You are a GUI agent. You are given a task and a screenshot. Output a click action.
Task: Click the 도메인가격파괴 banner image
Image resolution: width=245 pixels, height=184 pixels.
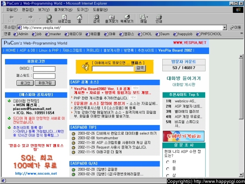183,136
